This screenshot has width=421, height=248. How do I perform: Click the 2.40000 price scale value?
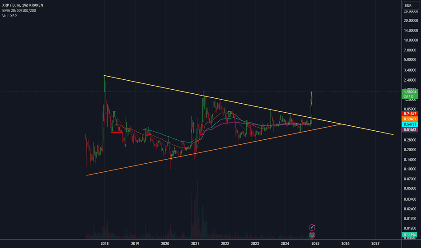click(x=411, y=80)
